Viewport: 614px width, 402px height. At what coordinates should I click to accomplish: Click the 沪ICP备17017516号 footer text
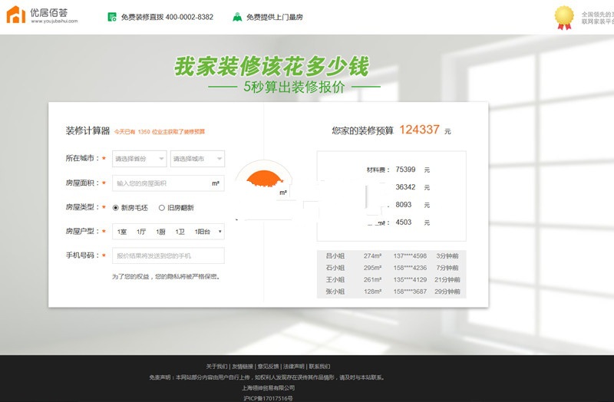pyautogui.click(x=268, y=398)
